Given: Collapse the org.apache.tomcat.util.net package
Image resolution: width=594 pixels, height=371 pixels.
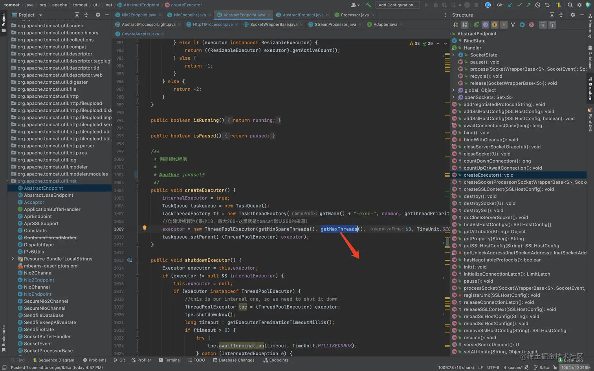Looking at the screenshot, I should point(8,181).
